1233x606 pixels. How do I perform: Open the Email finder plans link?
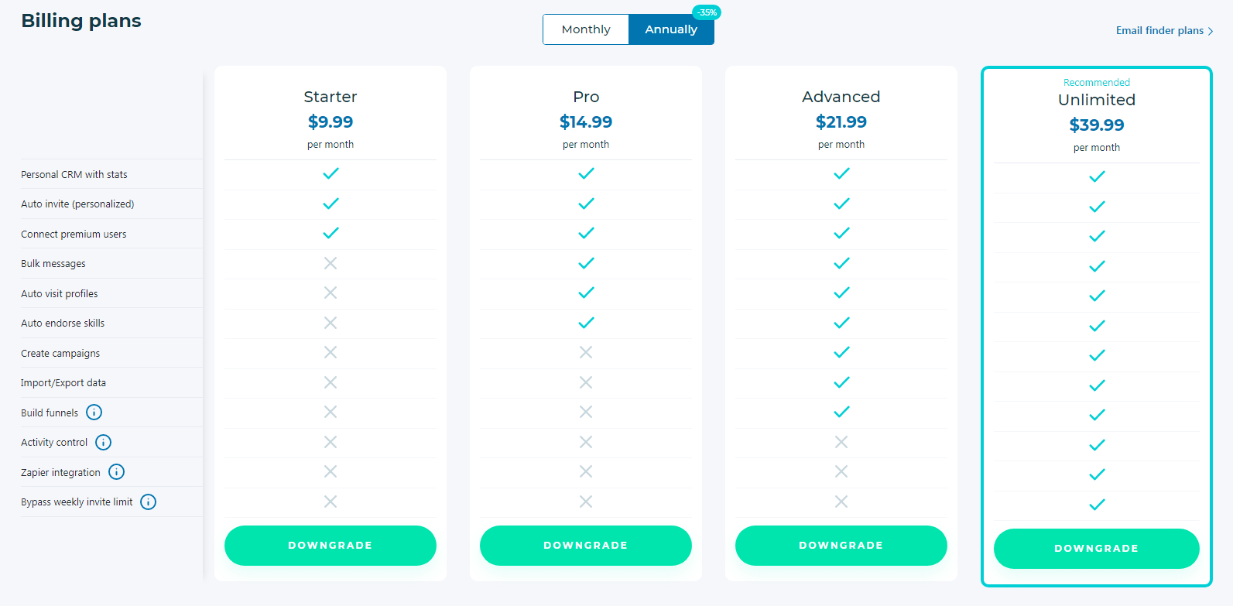(1159, 31)
